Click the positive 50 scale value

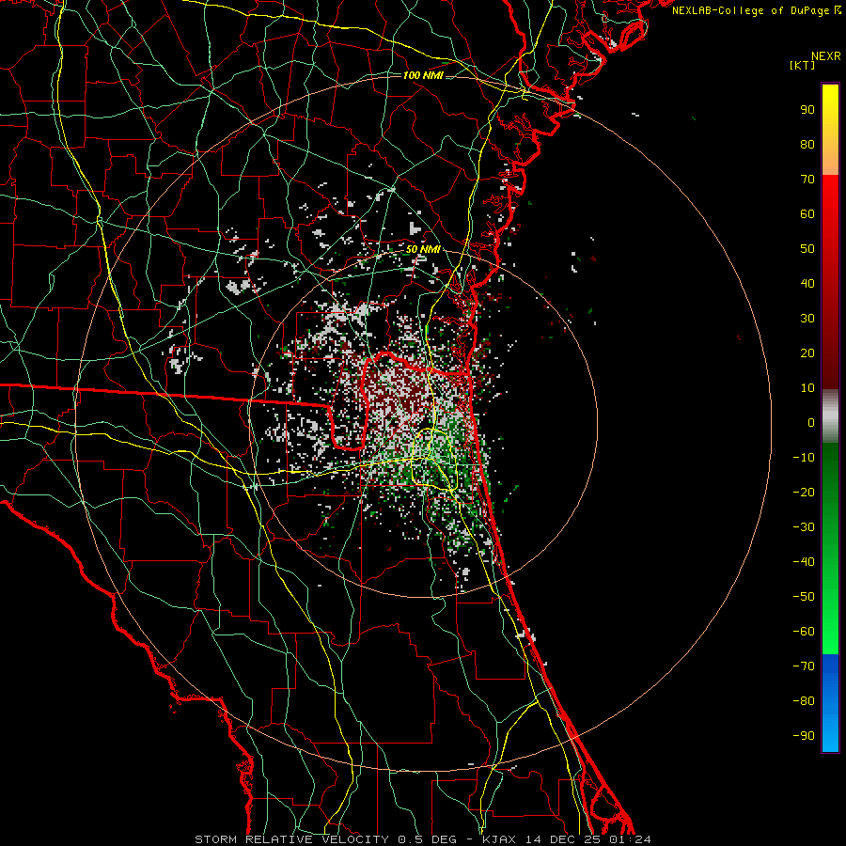pos(807,249)
